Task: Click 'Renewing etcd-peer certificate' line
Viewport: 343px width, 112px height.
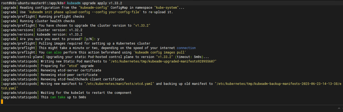Action: tap(49, 75)
